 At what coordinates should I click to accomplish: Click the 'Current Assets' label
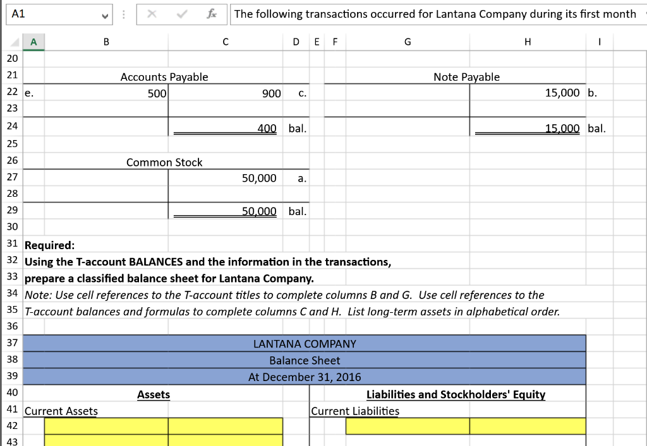(x=61, y=411)
